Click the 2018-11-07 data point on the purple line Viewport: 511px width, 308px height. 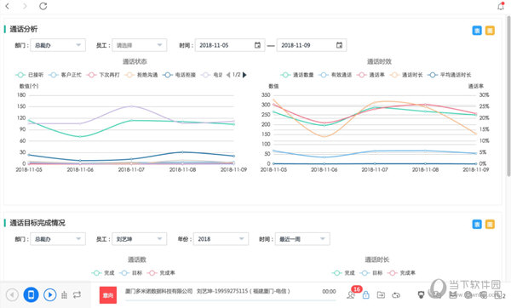pos(131,106)
